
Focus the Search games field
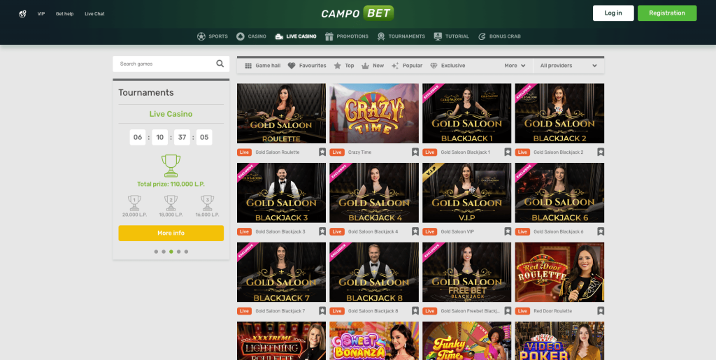(x=171, y=64)
